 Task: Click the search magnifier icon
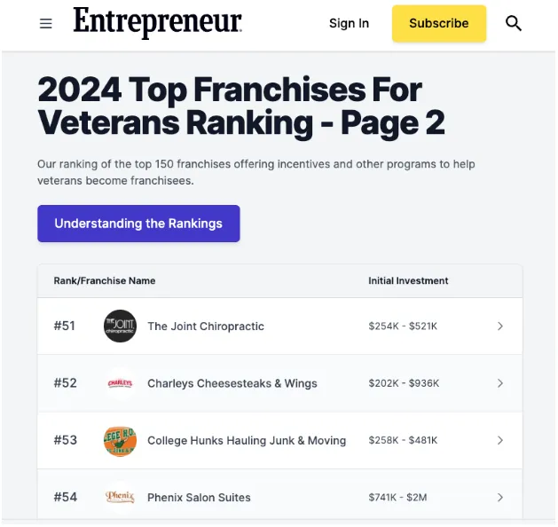coord(514,24)
